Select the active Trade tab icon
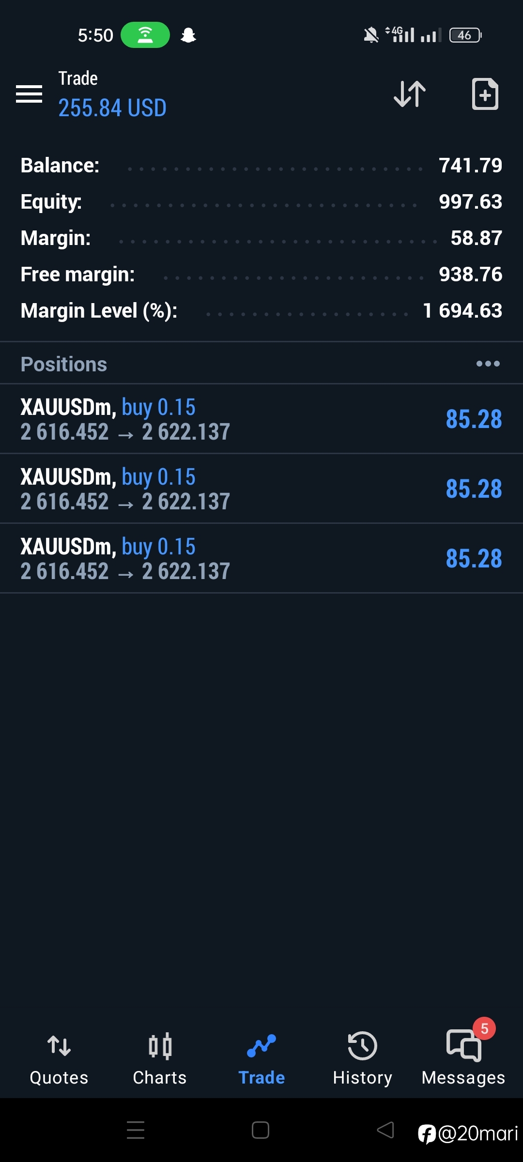The image size is (523, 1162). (261, 1046)
